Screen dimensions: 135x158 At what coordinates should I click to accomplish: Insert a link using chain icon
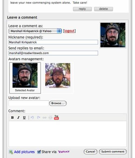[x=45, y=118]
